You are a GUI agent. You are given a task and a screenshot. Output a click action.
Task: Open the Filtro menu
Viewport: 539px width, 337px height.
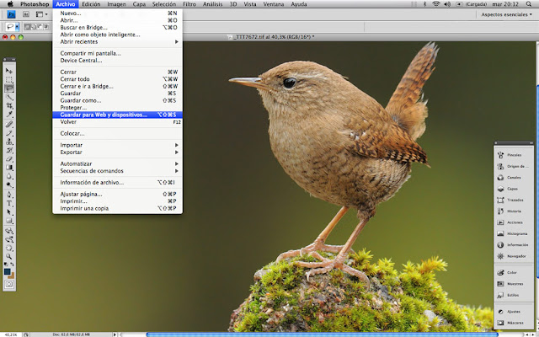click(x=189, y=4)
